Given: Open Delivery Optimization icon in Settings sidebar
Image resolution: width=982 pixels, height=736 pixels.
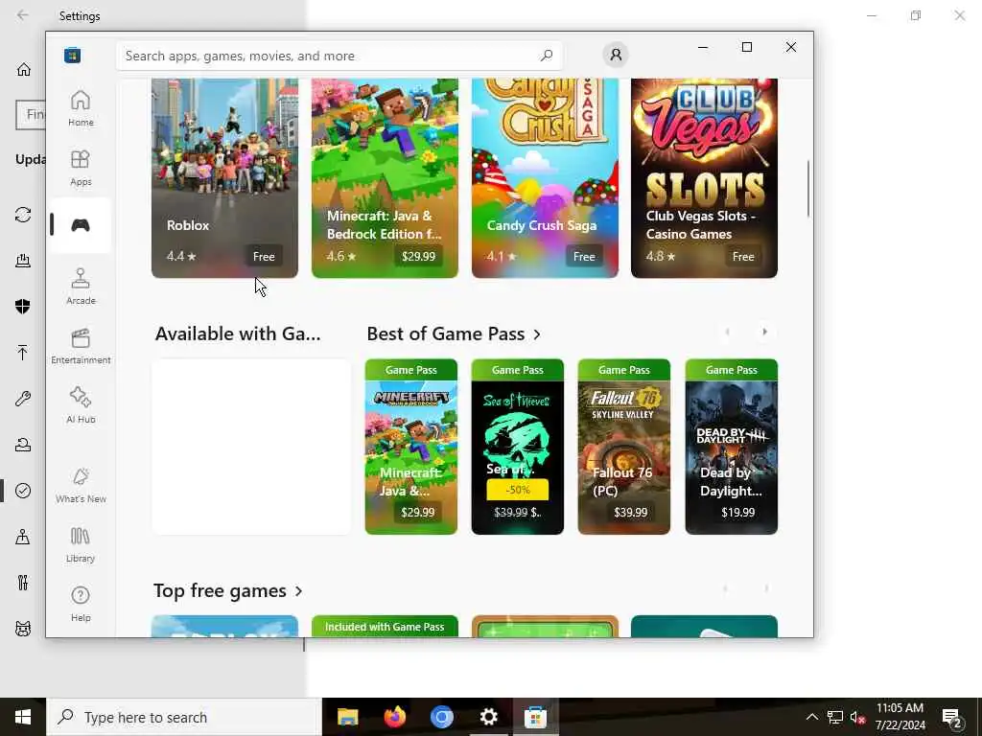Looking at the screenshot, I should tap(23, 261).
